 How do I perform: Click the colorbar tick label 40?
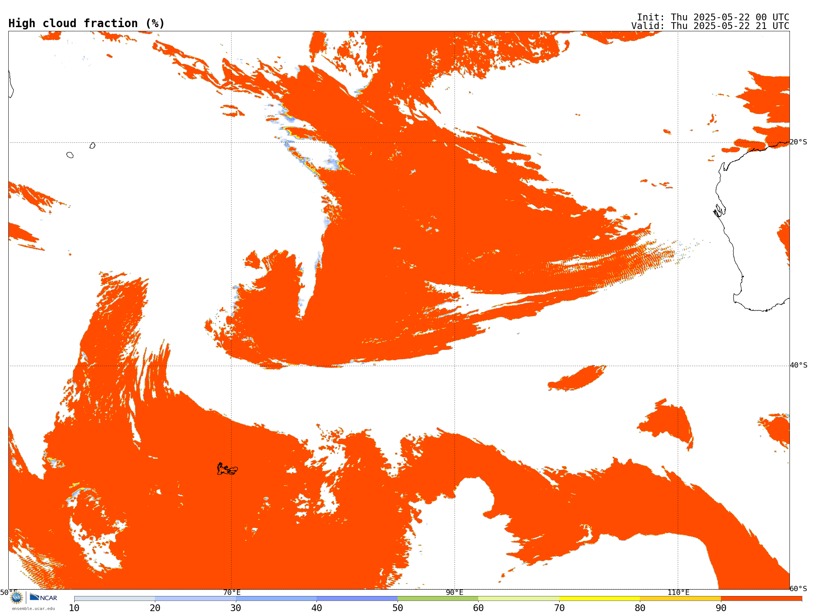317,608
